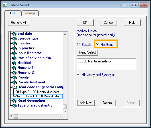Click the Read Select button
Image resolution: width=151 pixels, height=128 pixels.
point(87,52)
